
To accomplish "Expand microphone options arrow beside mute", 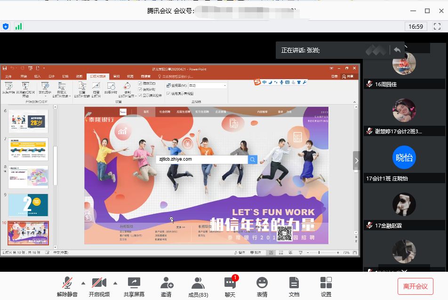I will (83, 284).
